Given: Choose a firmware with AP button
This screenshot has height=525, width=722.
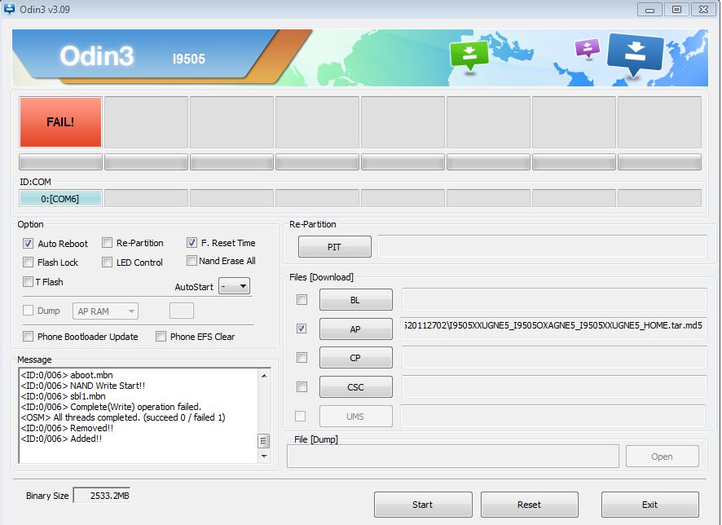Looking at the screenshot, I should [x=356, y=329].
